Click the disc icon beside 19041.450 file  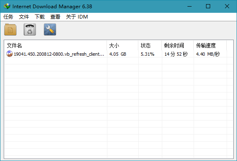coord(9,54)
